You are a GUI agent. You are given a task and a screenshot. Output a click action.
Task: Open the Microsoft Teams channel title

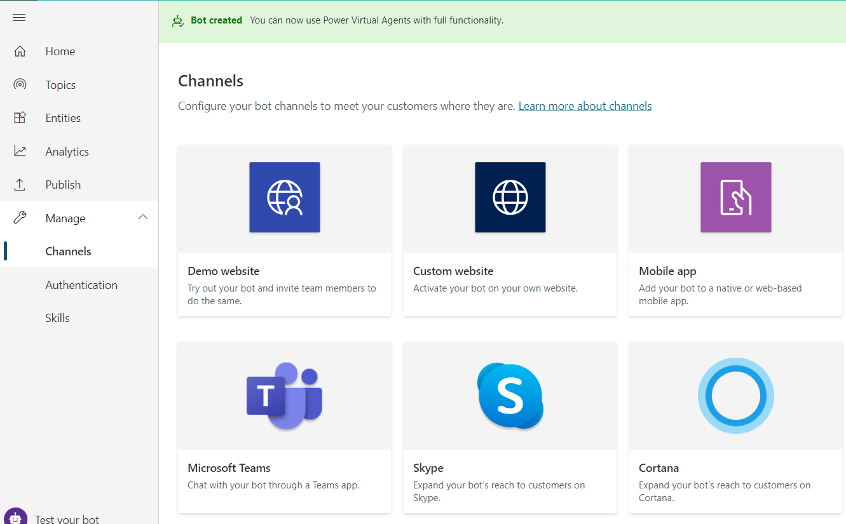click(229, 468)
